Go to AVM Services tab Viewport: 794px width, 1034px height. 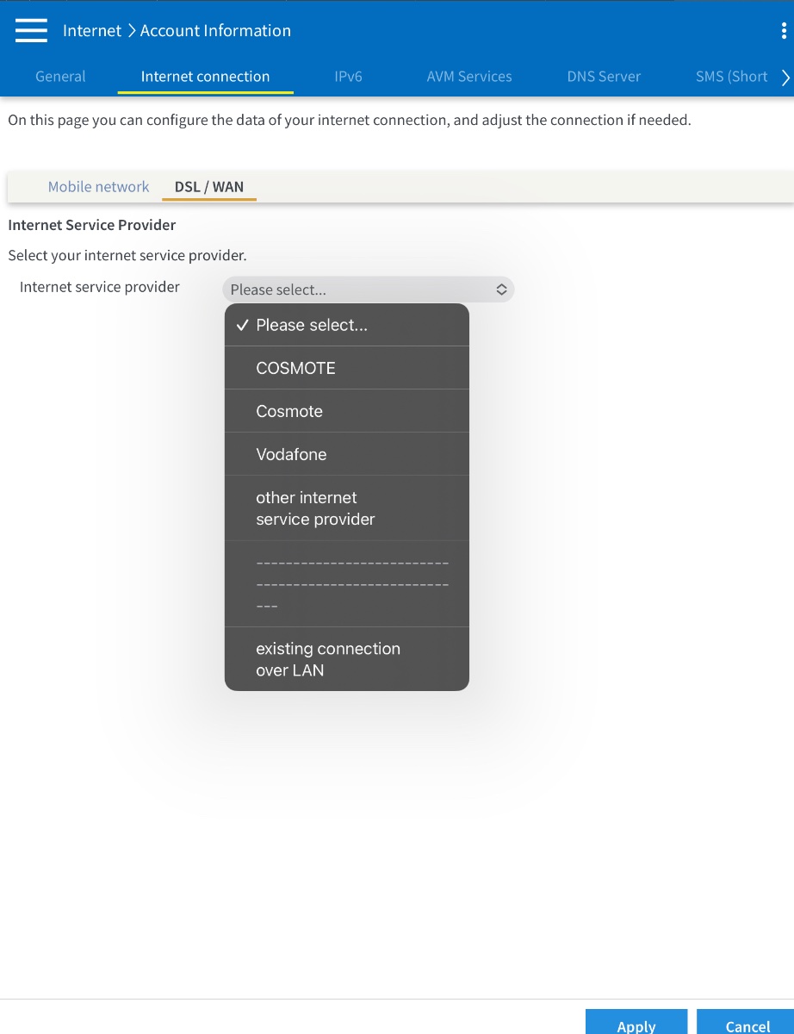469,77
